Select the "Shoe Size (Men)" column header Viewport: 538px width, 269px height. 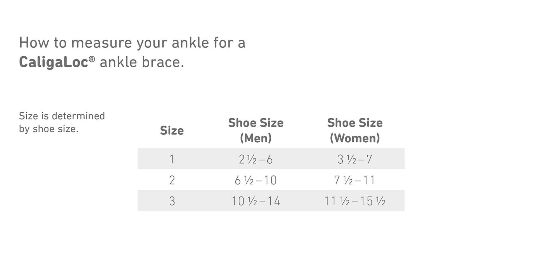pos(256,130)
